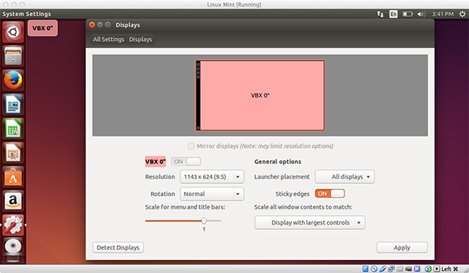
Task: Open the battery indicator in top panel
Action: point(407,14)
